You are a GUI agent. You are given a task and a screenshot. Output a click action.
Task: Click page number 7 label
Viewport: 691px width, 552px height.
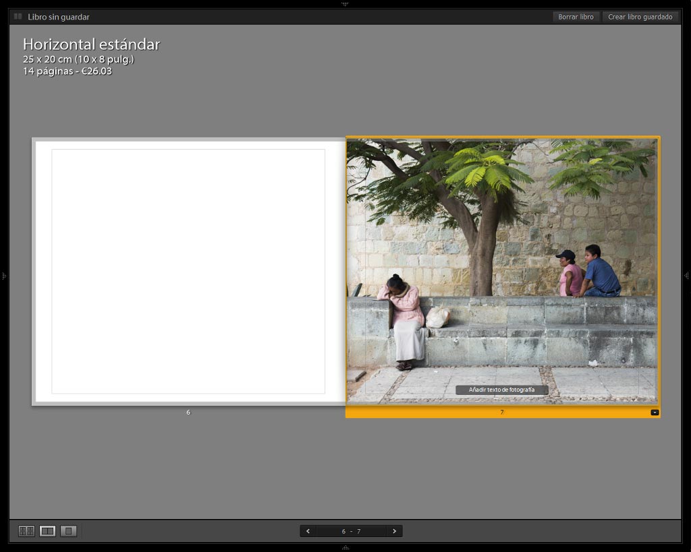tap(502, 412)
